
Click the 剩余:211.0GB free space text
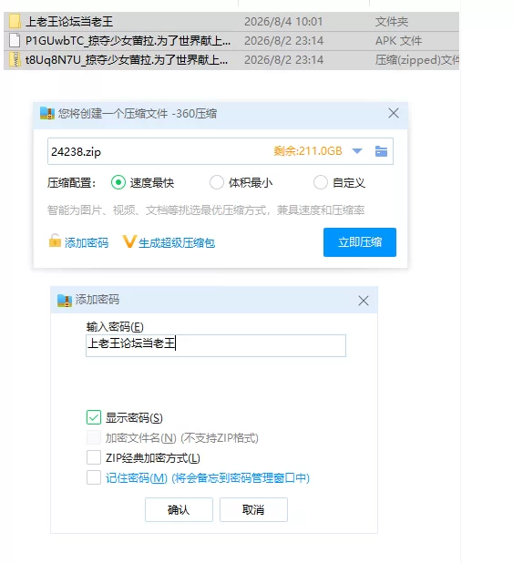(x=308, y=151)
